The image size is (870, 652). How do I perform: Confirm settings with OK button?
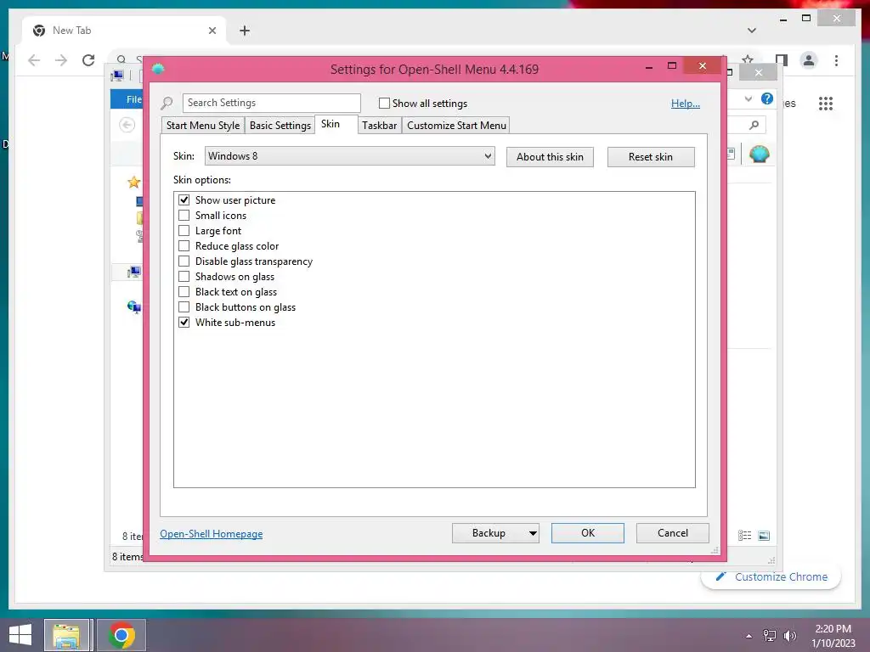click(588, 533)
